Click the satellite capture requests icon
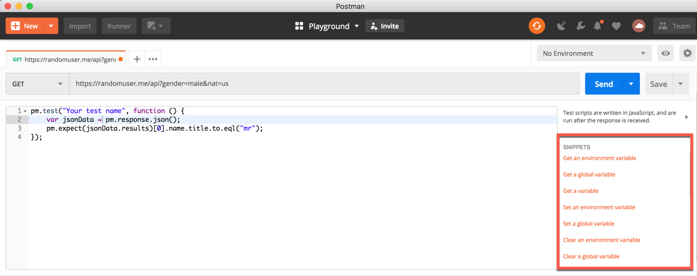697x276 pixels. point(562,26)
